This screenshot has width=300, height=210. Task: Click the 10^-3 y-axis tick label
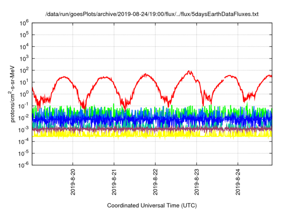point(23,130)
